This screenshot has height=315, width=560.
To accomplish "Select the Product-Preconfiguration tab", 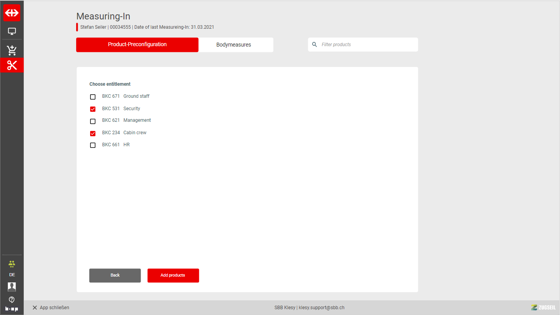I will click(137, 45).
